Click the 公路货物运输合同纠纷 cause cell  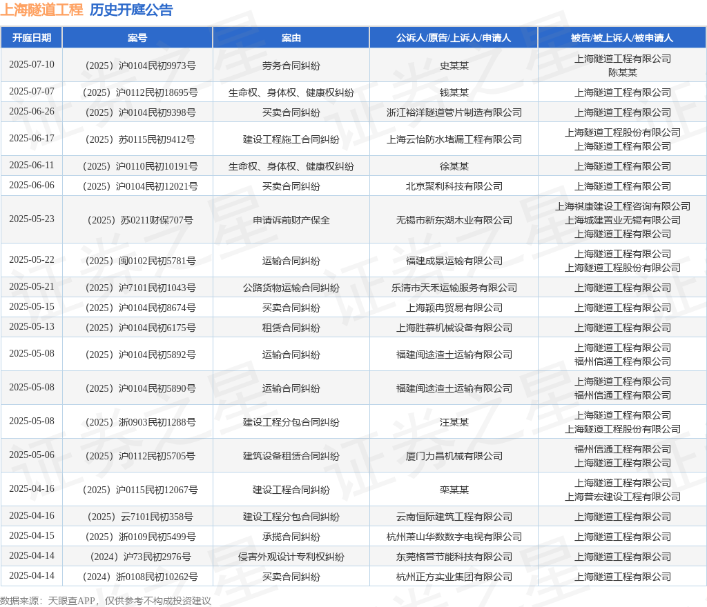tap(291, 288)
